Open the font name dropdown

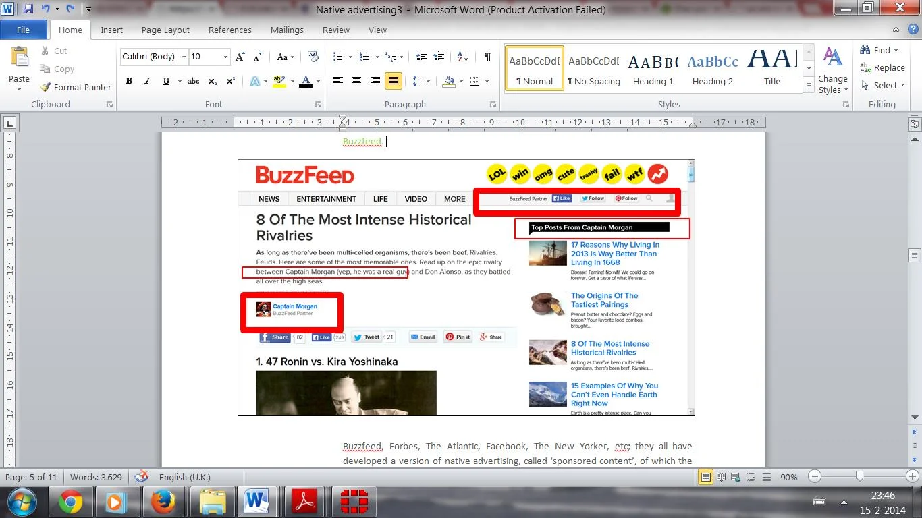point(184,57)
